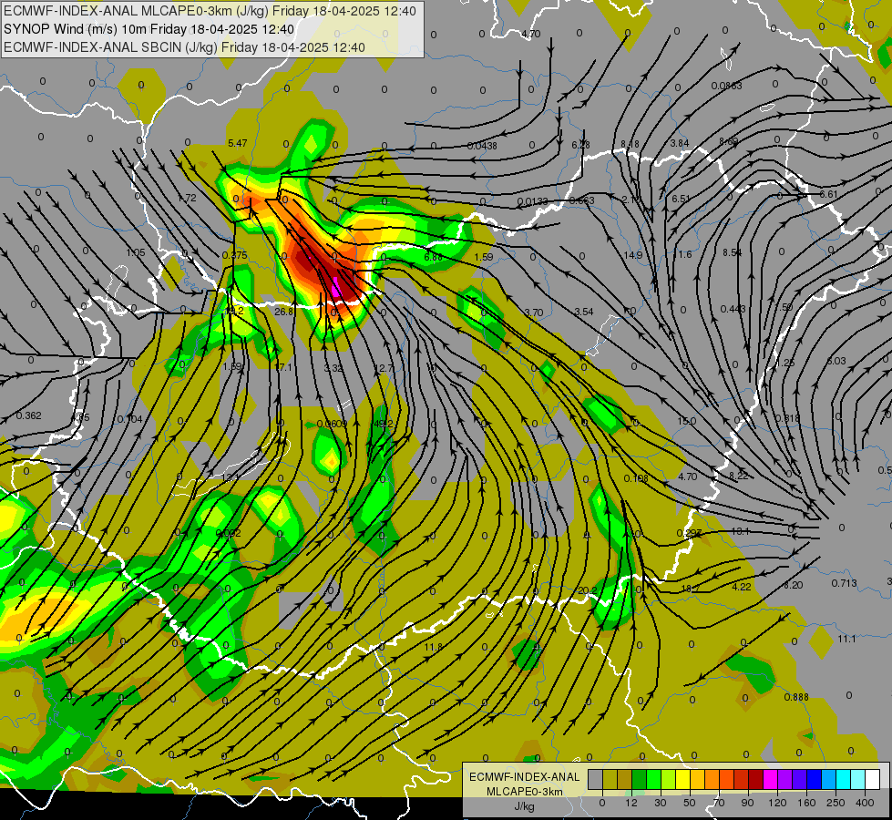The image size is (892, 820).
Task: Select the legend label MLCAPE0-3km
Action: click(525, 792)
